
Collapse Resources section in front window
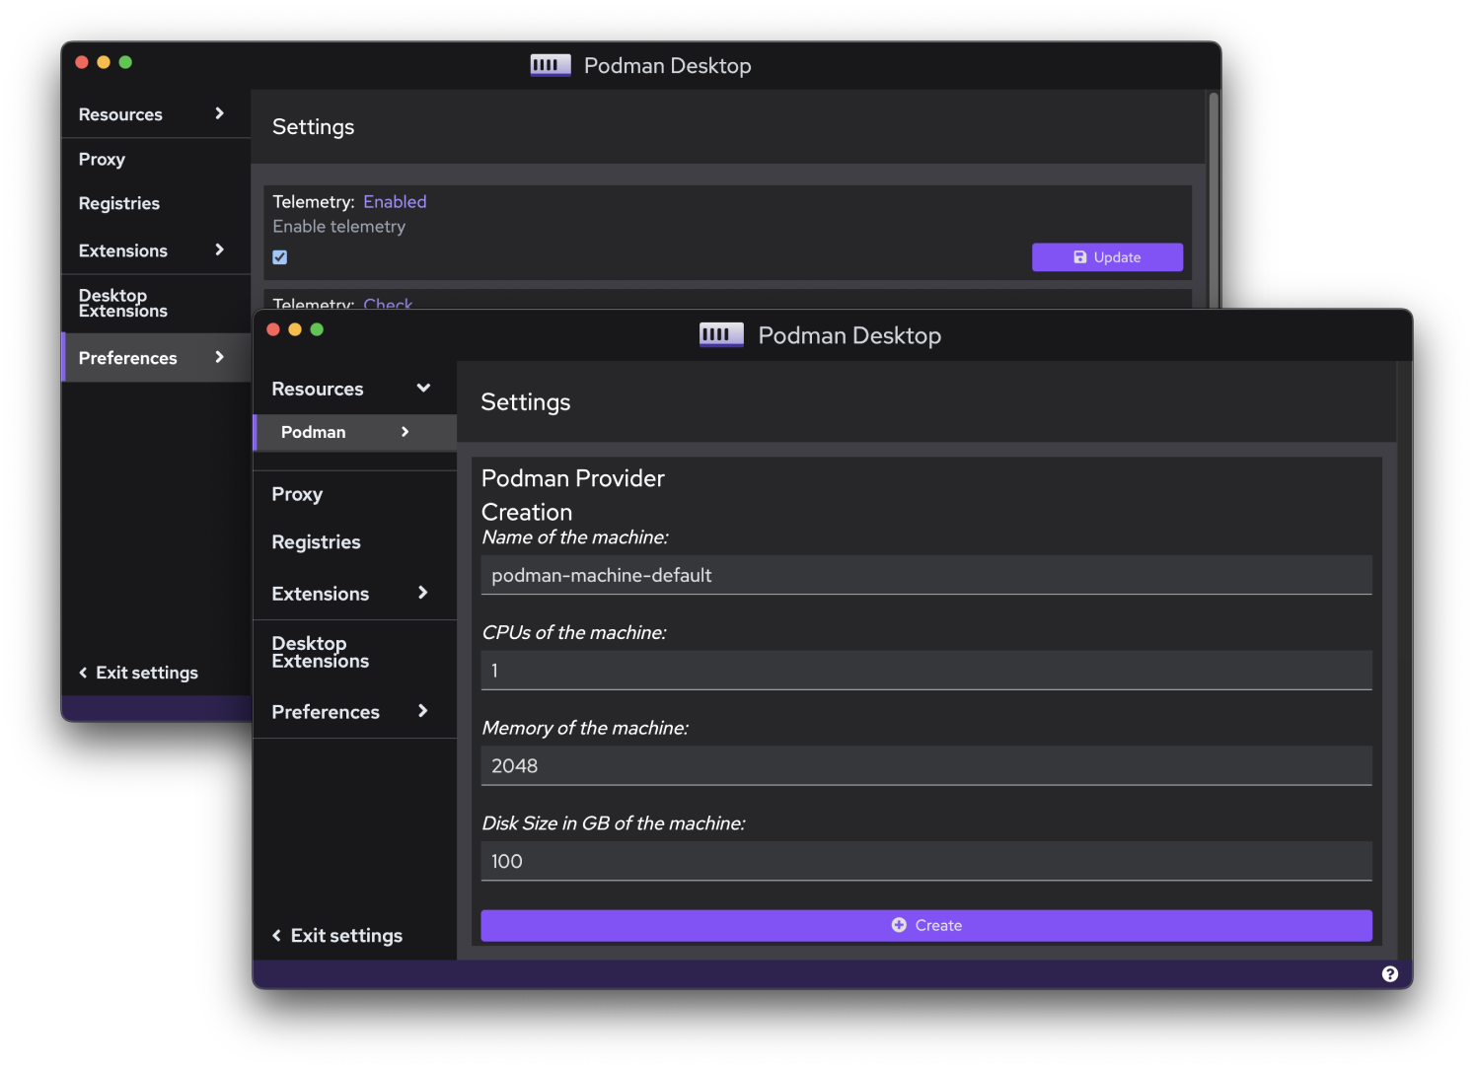423,388
